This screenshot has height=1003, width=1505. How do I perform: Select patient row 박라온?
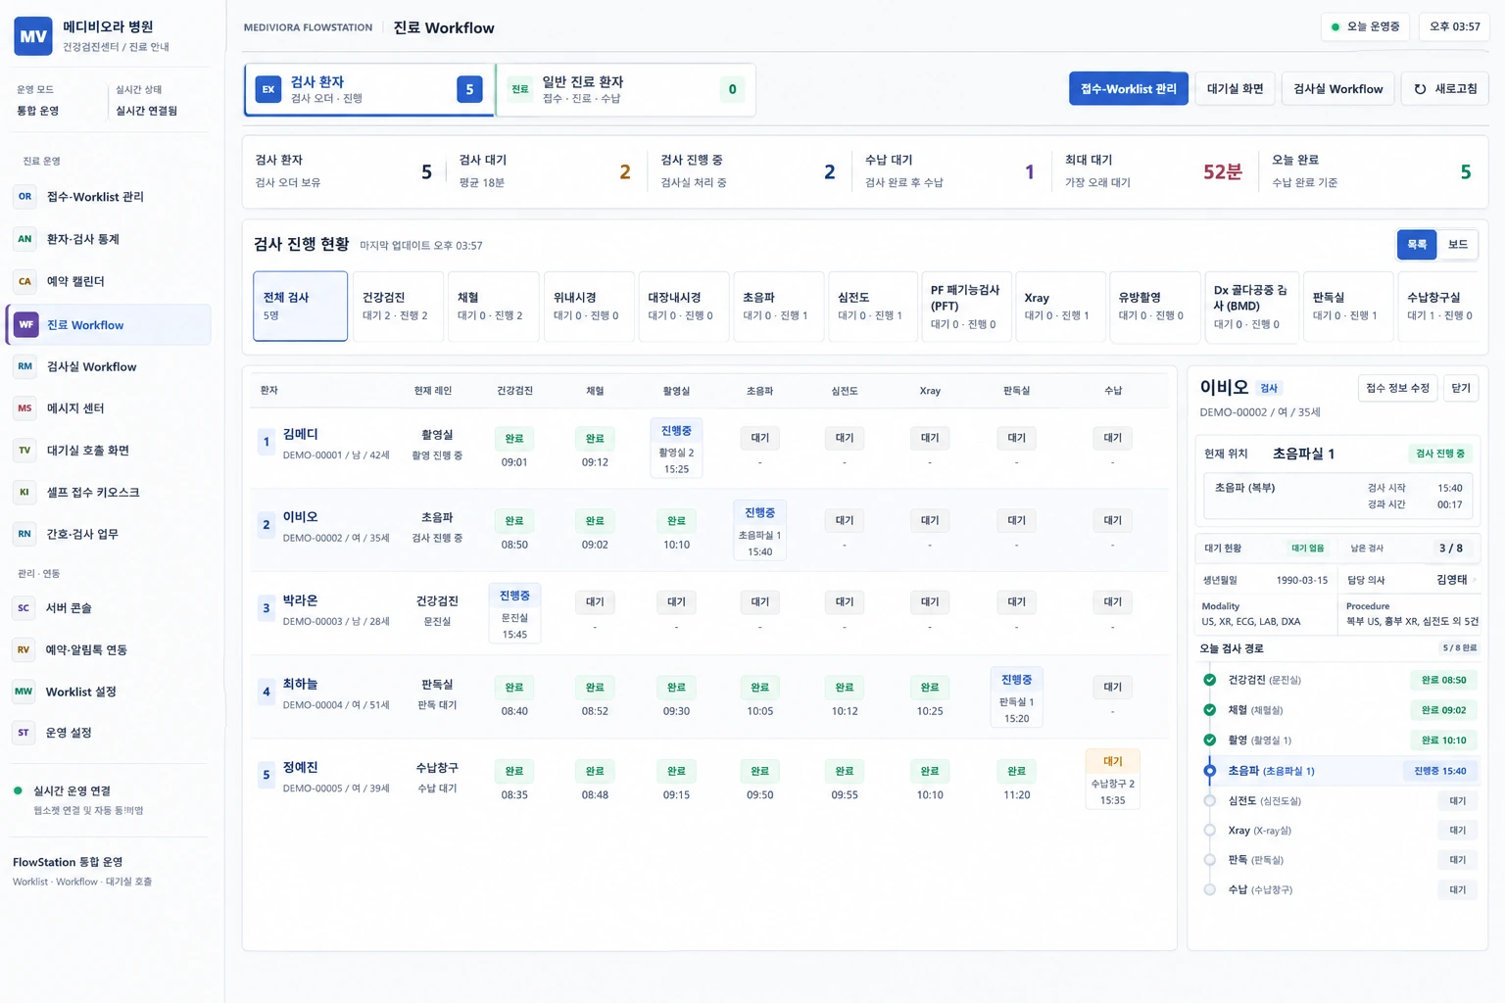709,613
